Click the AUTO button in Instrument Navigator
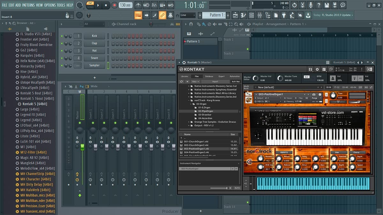 tap(237, 188)
